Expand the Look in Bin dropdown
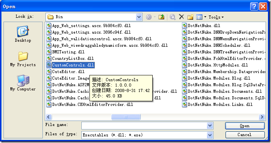 tap(139, 17)
